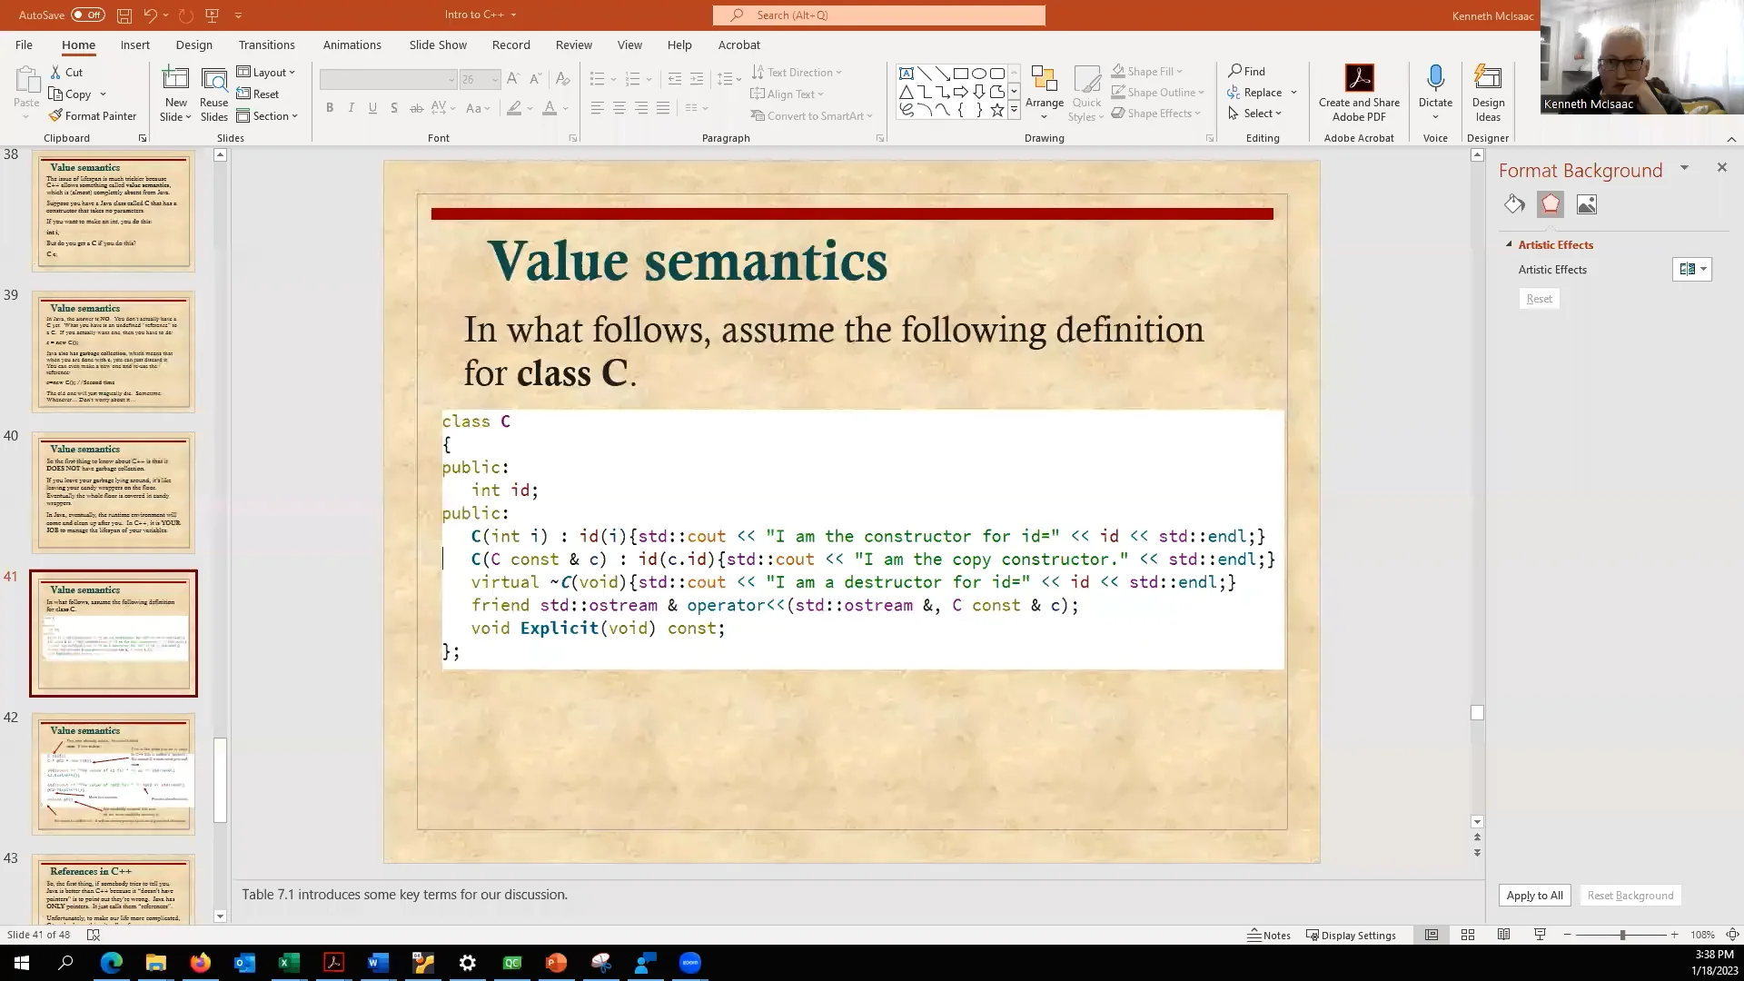The width and height of the screenshot is (1744, 981).
Task: Toggle bold formatting
Action: click(330, 107)
